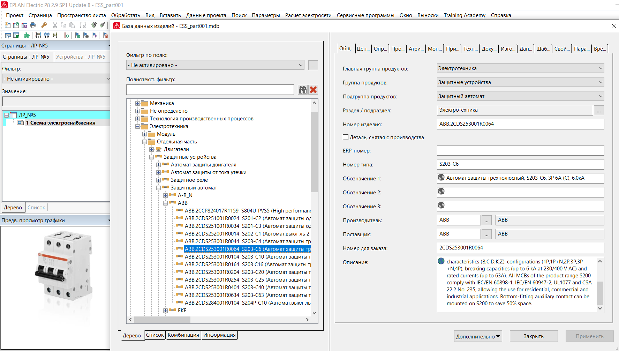The image size is (619, 351).
Task: Click the double-brush copy format icon
Action: [x=94, y=25]
